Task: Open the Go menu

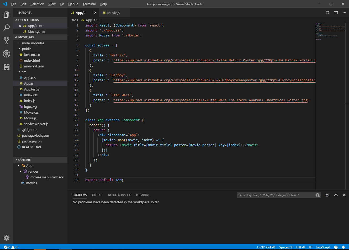Action: [62, 4]
